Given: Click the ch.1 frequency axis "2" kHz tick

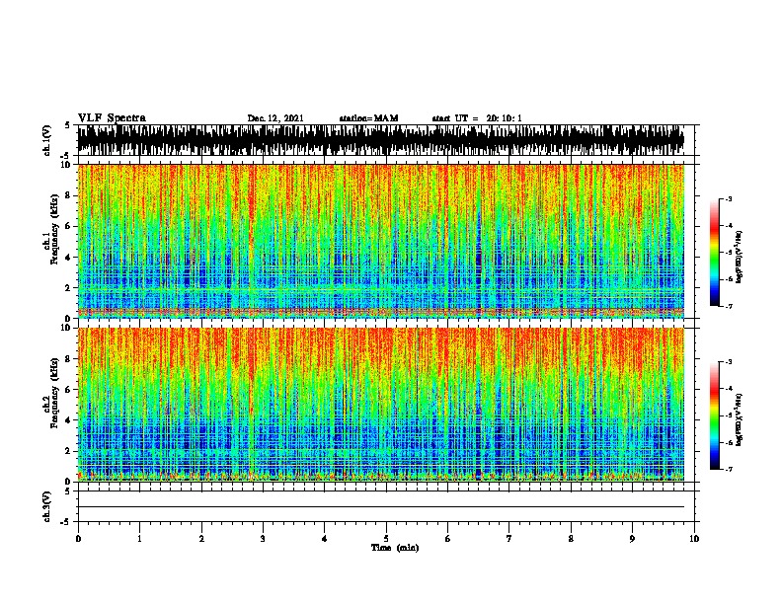Looking at the screenshot, I should (68, 288).
